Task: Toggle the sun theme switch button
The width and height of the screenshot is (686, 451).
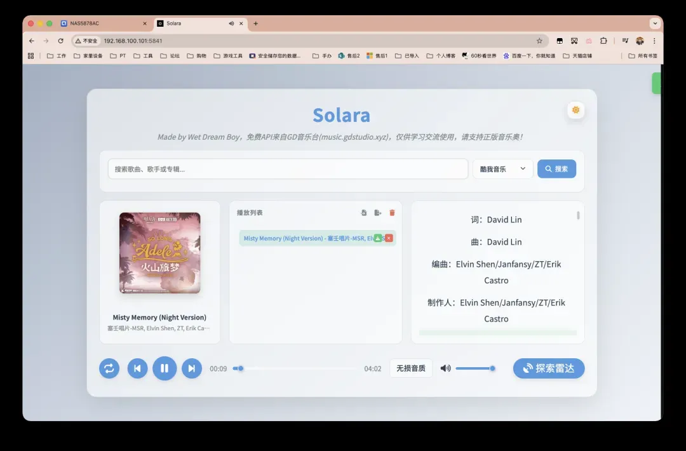Action: (x=575, y=110)
